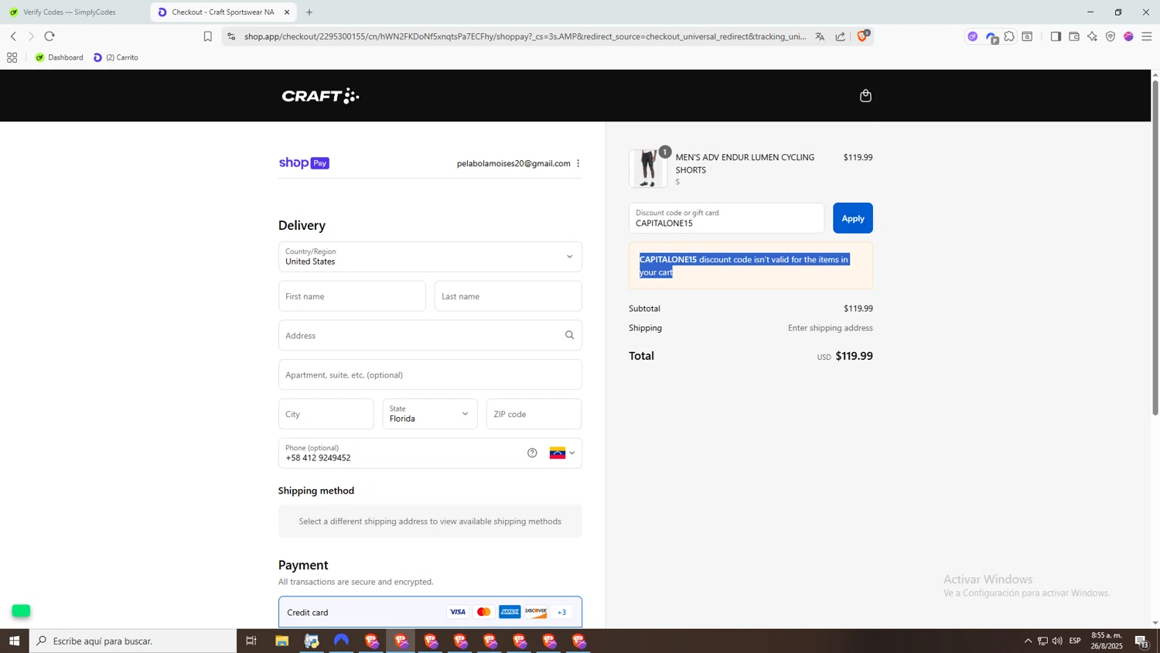
Task: Toggle the browser sidebar panel icon
Action: [1056, 36]
